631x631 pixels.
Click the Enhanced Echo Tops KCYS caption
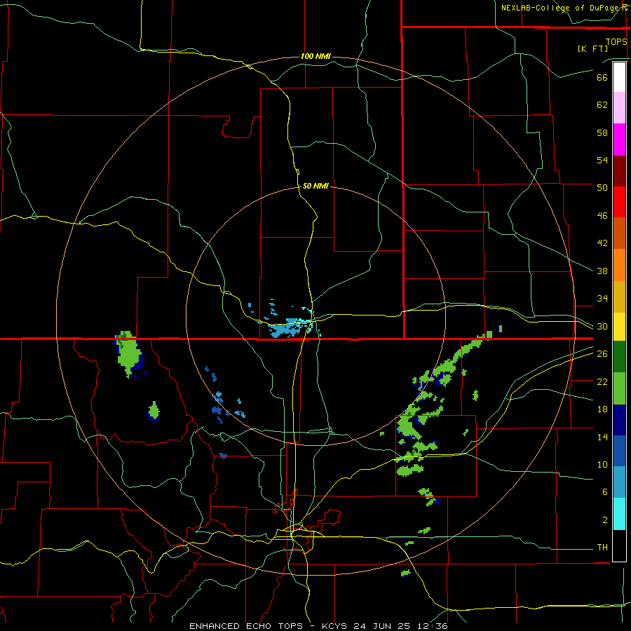[318, 626]
